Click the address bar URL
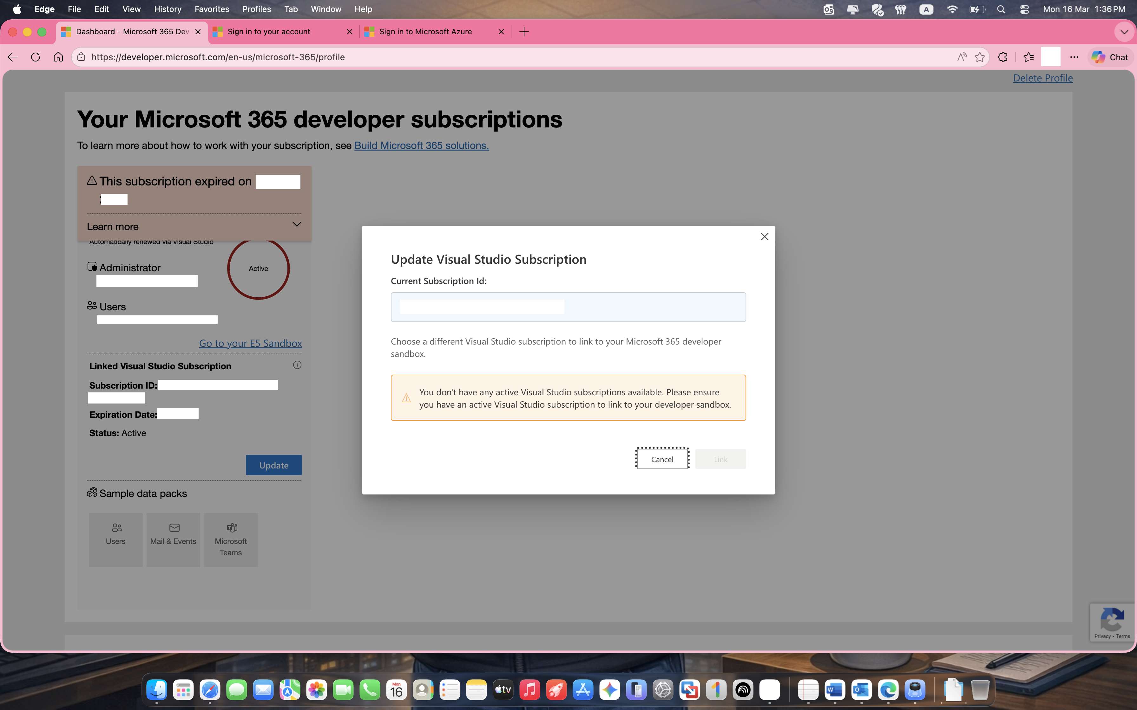Image resolution: width=1137 pixels, height=710 pixels. click(218, 57)
